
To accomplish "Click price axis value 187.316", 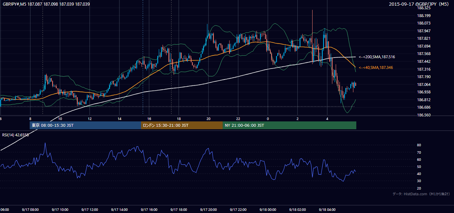I will click(x=424, y=69).
